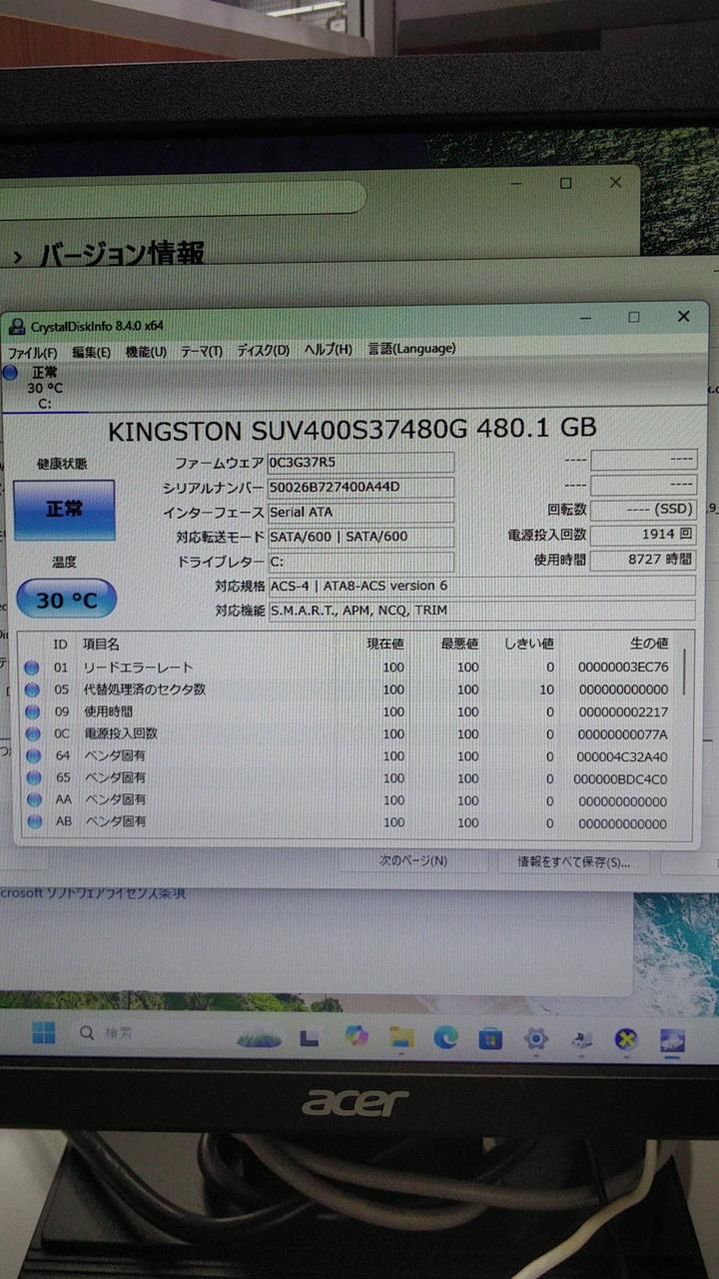Click the status orb for attribute 0C

pyautogui.click(x=32, y=733)
